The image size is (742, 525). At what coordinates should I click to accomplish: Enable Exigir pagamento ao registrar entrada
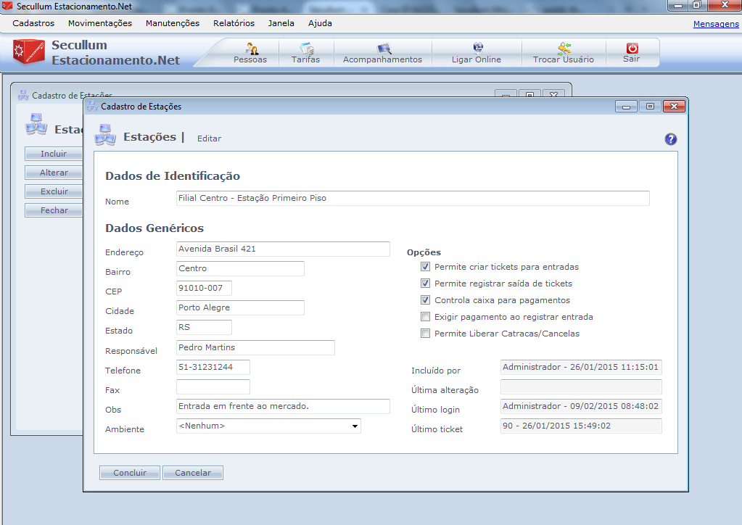coord(426,317)
